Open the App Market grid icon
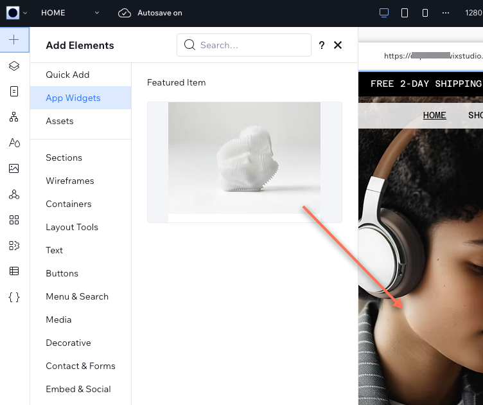This screenshot has width=483, height=405. (14, 220)
